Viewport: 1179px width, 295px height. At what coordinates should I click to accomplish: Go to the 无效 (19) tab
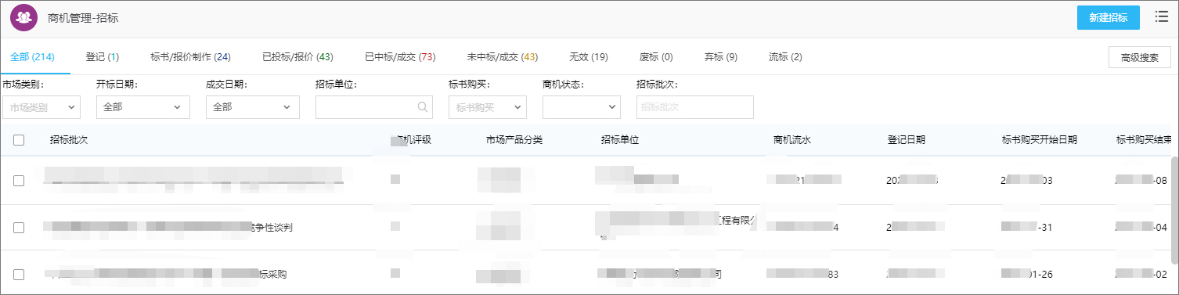[x=589, y=57]
